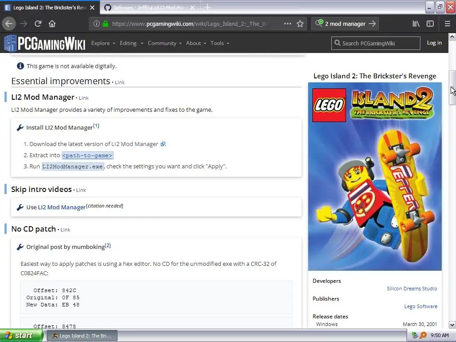Switch to the Lego Island 2 browser tab
The image size is (456, 342).
click(49, 8)
